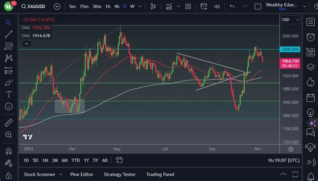Open the Fibonacci retracement tools
318x181 pixels.
tap(8, 46)
